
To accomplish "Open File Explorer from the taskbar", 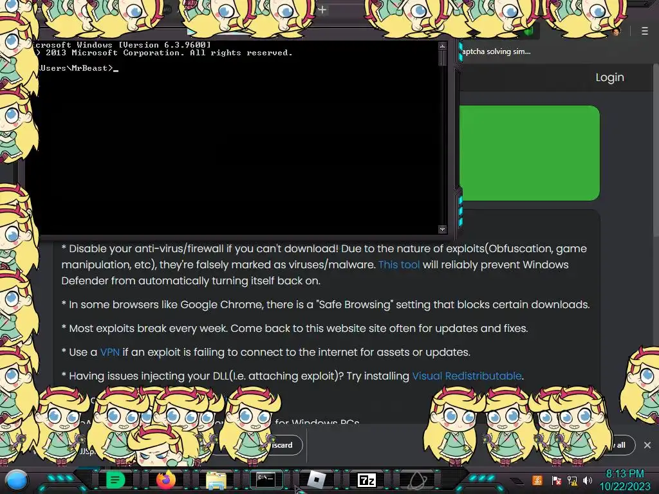I will 216,480.
